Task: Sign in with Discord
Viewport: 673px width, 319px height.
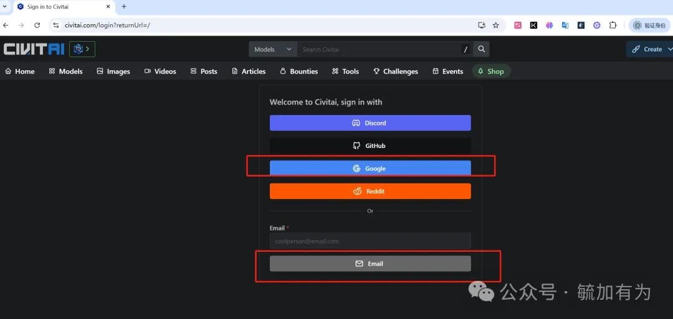Action: point(370,123)
